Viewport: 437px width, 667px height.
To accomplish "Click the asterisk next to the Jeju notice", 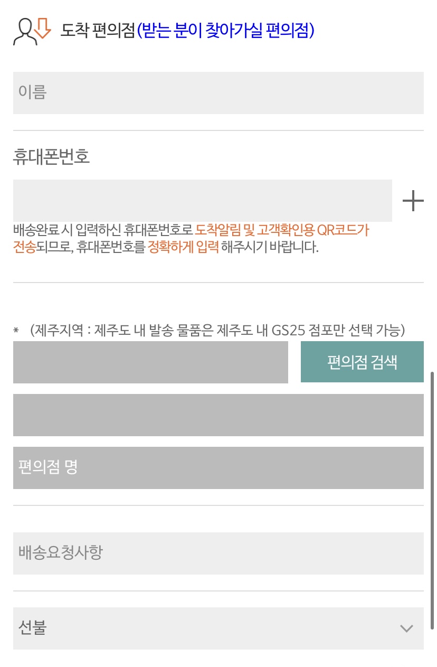I will coord(14,331).
